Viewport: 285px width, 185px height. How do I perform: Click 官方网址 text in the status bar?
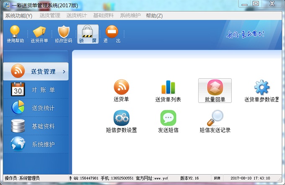click(x=144, y=178)
